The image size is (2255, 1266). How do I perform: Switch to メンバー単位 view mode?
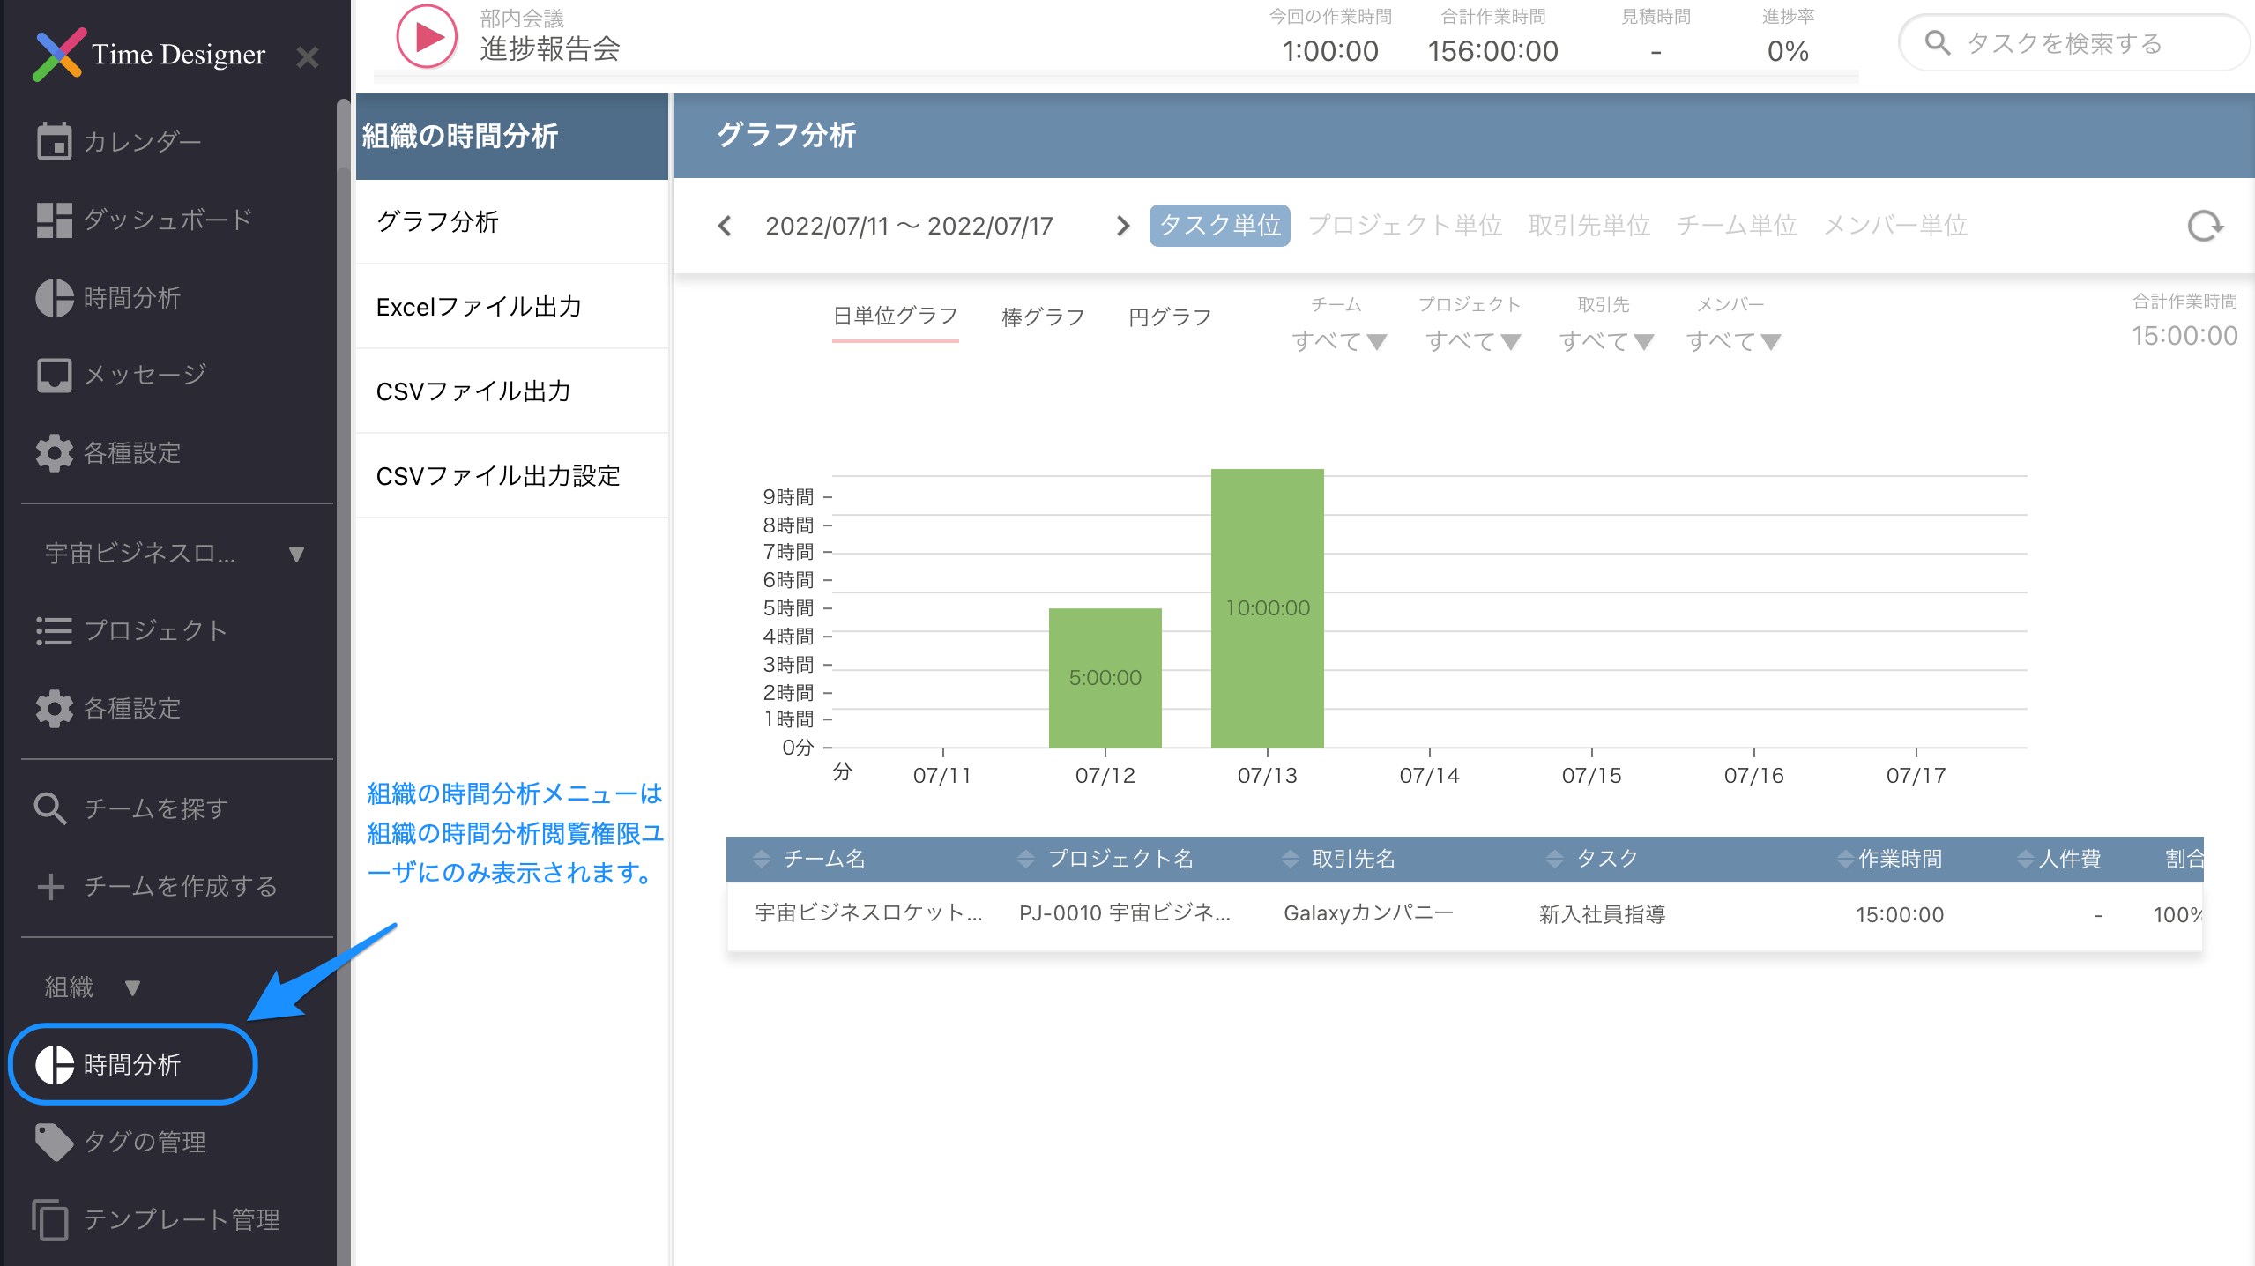[x=1895, y=226]
